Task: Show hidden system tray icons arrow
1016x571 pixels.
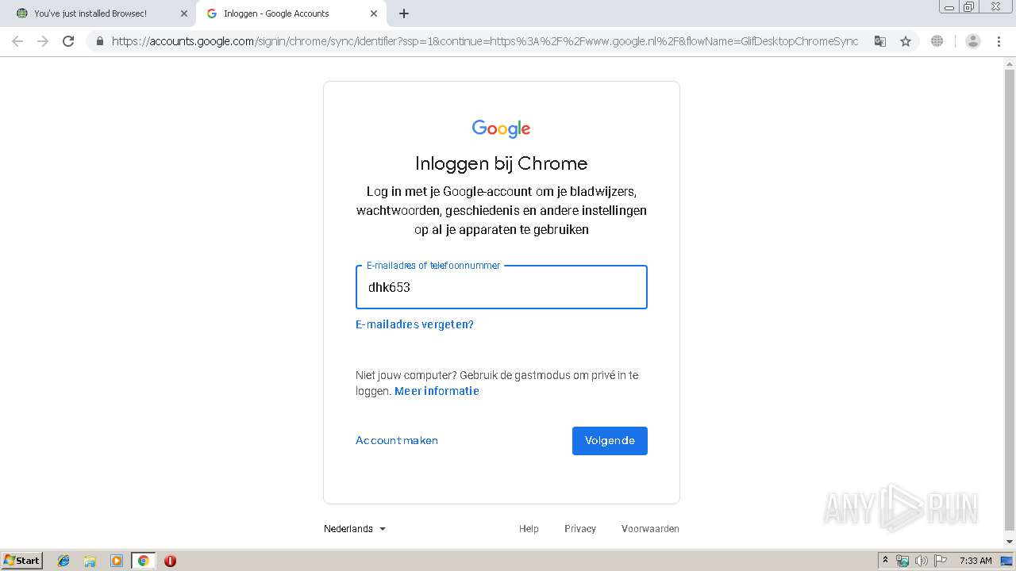Action: [x=885, y=561]
